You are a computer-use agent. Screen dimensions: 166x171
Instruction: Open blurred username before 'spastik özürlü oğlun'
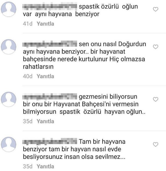pyautogui.click(x=50, y=7)
